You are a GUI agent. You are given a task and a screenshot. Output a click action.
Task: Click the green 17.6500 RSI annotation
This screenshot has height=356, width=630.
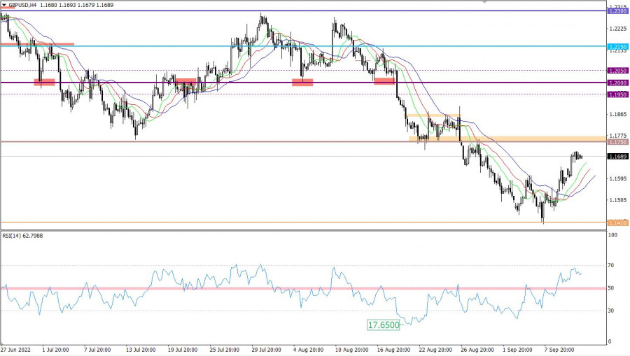(x=382, y=325)
